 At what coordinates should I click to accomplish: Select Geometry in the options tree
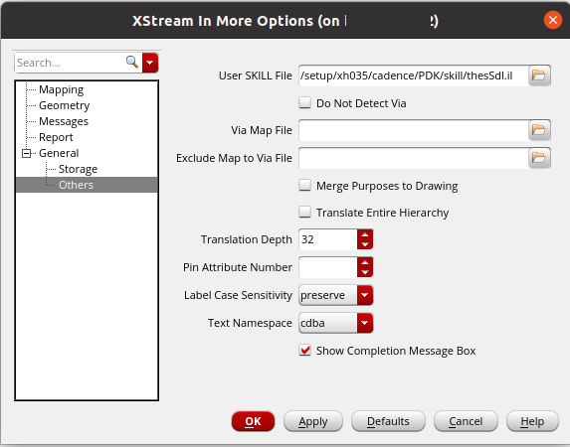coord(64,105)
